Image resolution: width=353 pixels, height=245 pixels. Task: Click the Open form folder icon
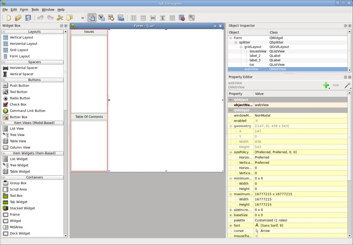pyautogui.click(x=18, y=18)
